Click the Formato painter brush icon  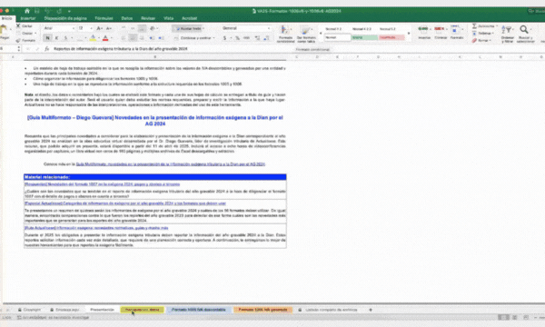click(x=18, y=40)
